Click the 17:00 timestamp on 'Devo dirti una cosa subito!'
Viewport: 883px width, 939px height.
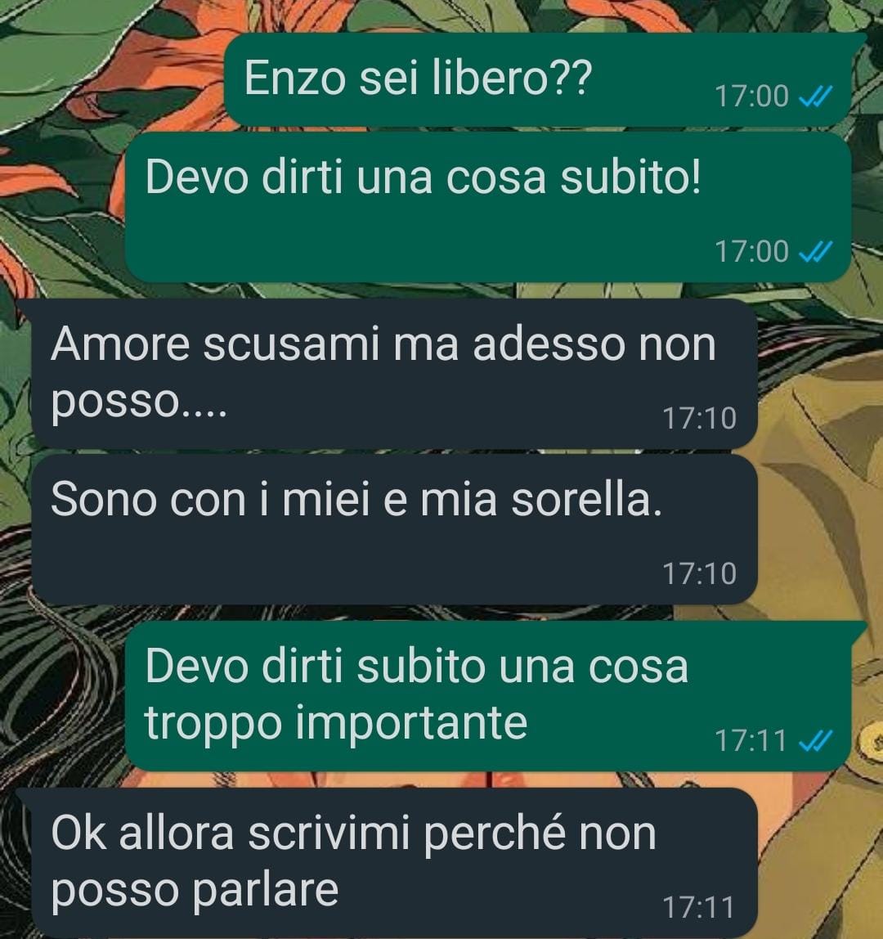pos(752,252)
